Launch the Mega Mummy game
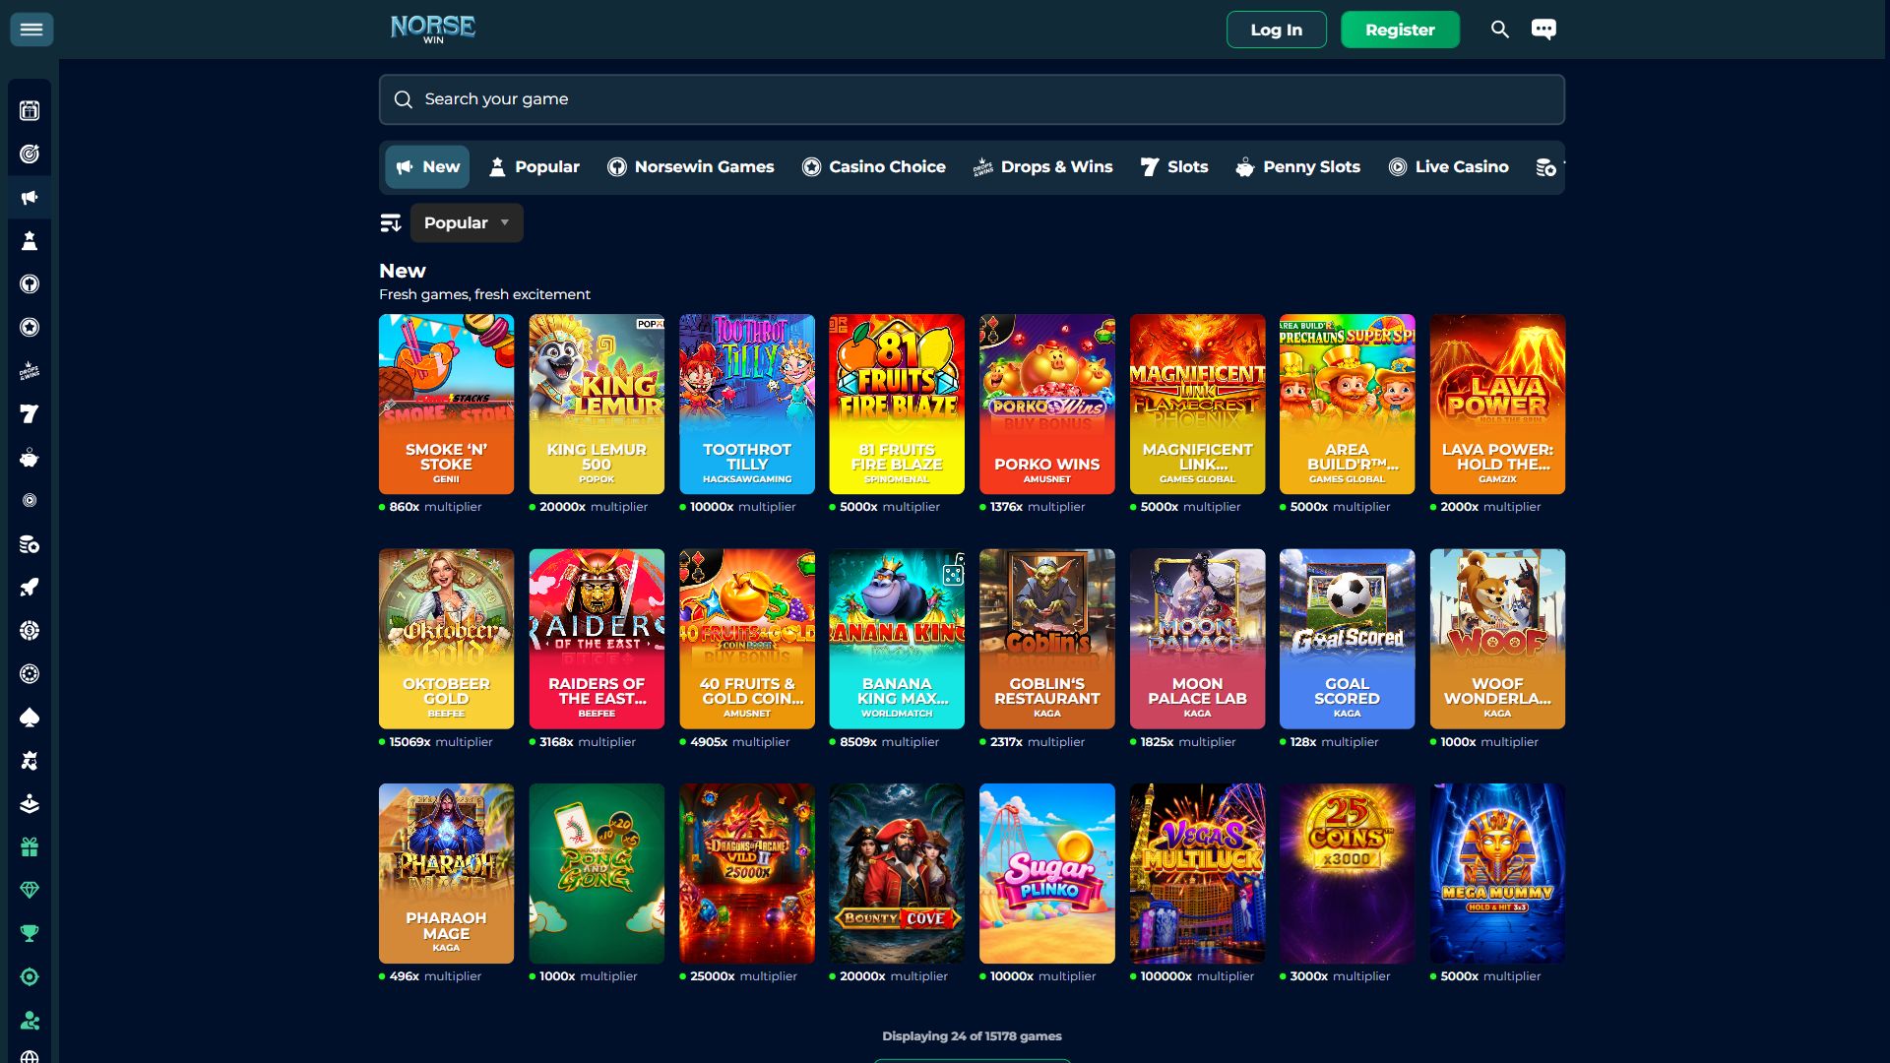Image resolution: width=1890 pixels, height=1063 pixels. coord(1497,873)
